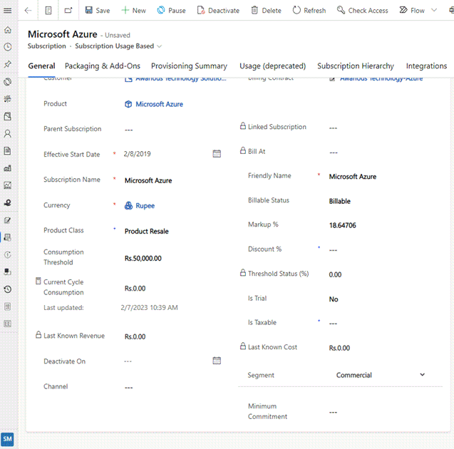Open the Microsoft Azure product link
Screen dimensions: 454x449
[x=159, y=104]
